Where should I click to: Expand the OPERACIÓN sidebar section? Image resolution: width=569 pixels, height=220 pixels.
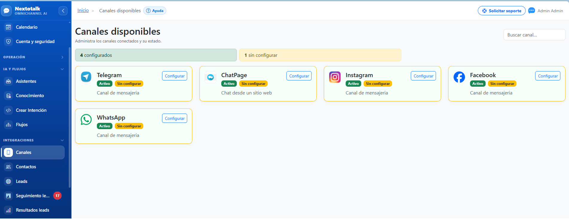coord(34,57)
